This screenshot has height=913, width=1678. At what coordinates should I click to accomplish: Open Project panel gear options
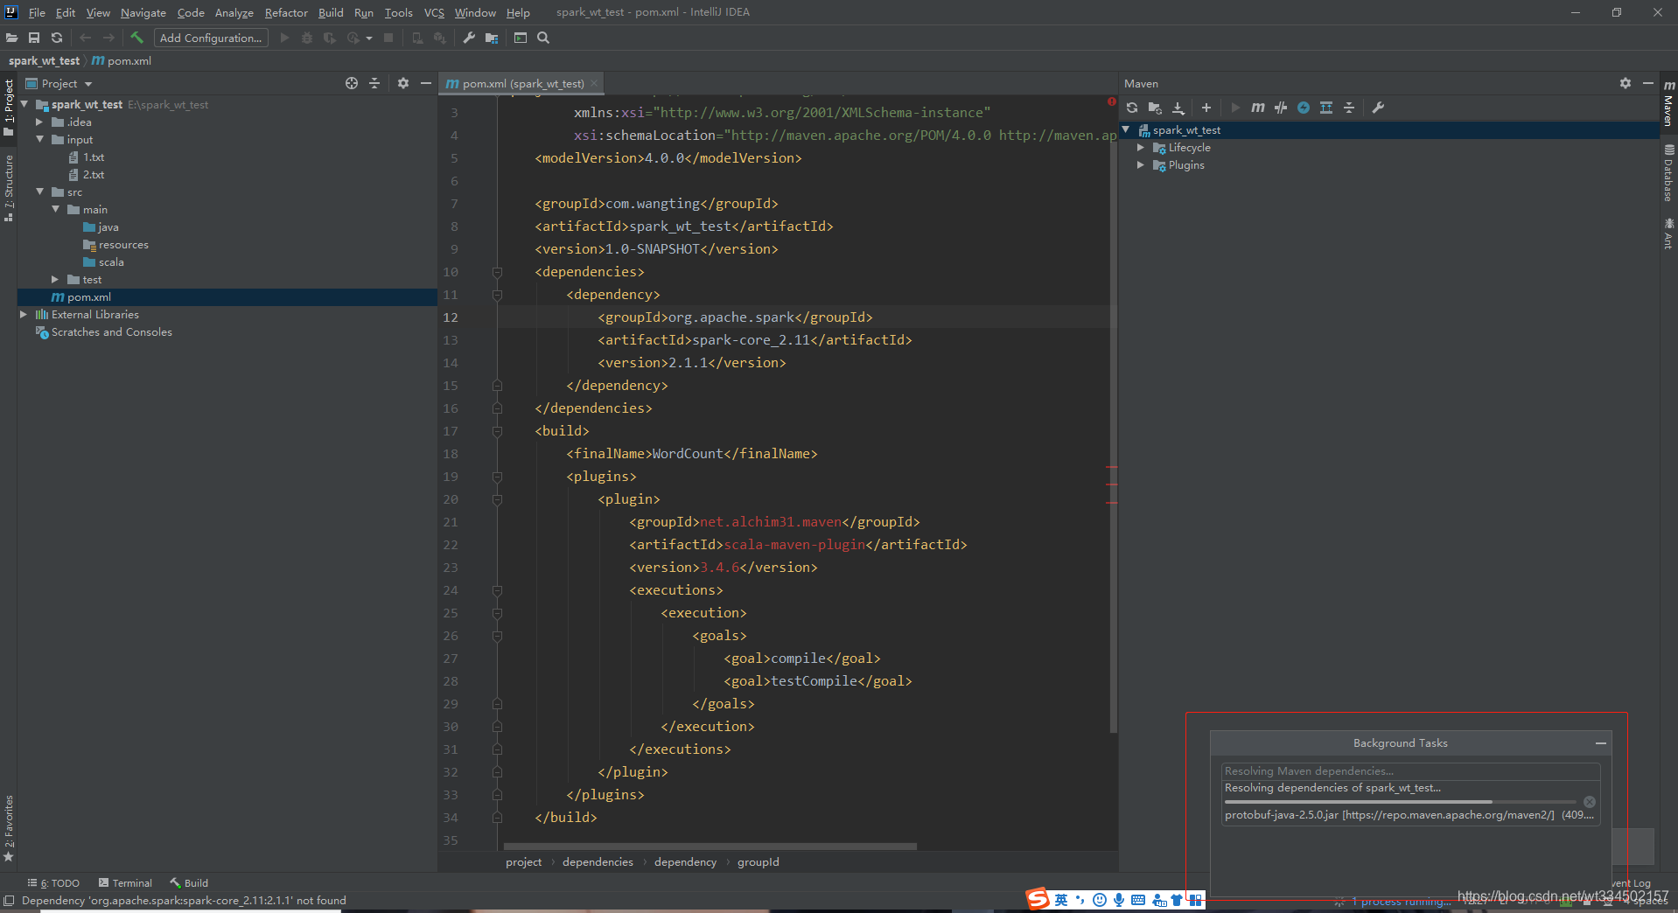pyautogui.click(x=403, y=83)
